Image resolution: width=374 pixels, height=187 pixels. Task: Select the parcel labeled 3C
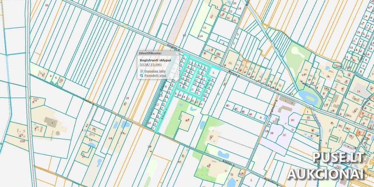(x=284, y=135)
